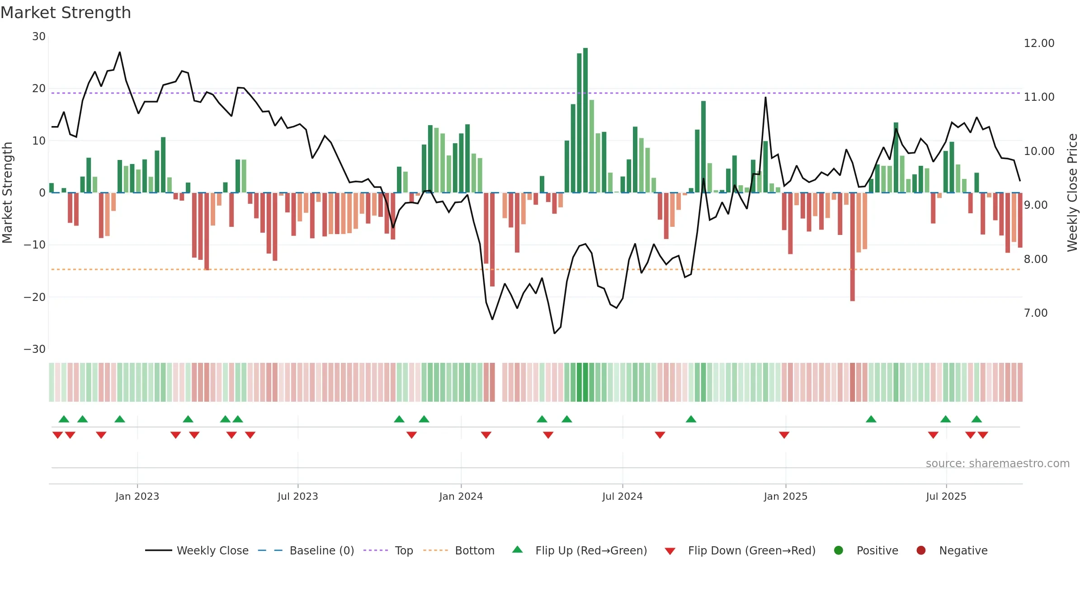Click the Jul 2025 axis label

946,496
